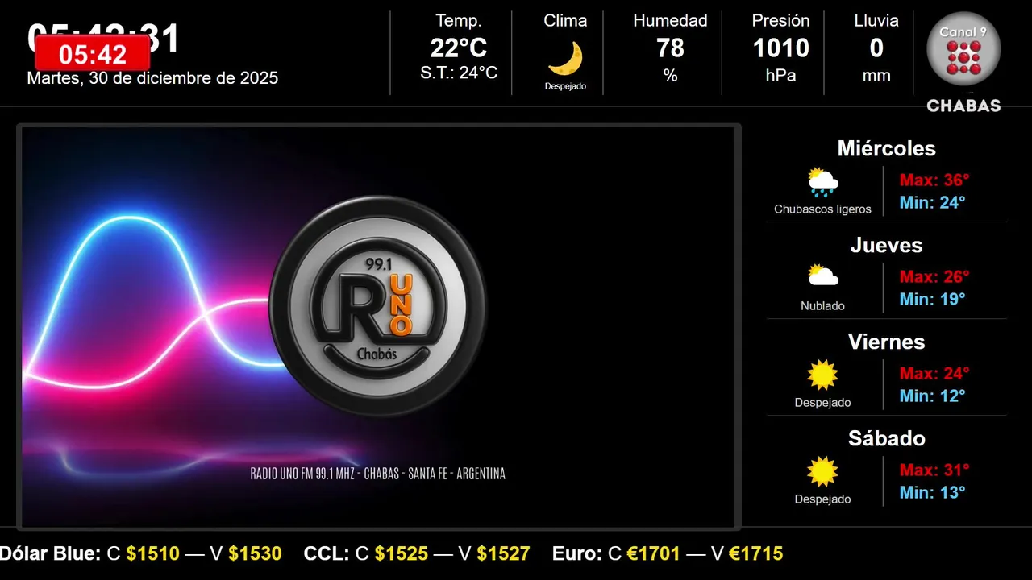Click the Presión value 1010
Image resolution: width=1032 pixels, height=580 pixels.
coord(780,48)
